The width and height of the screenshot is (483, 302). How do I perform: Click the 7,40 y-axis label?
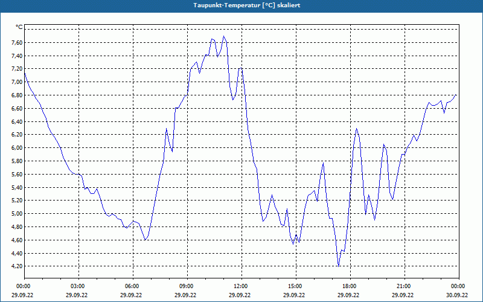point(17,56)
